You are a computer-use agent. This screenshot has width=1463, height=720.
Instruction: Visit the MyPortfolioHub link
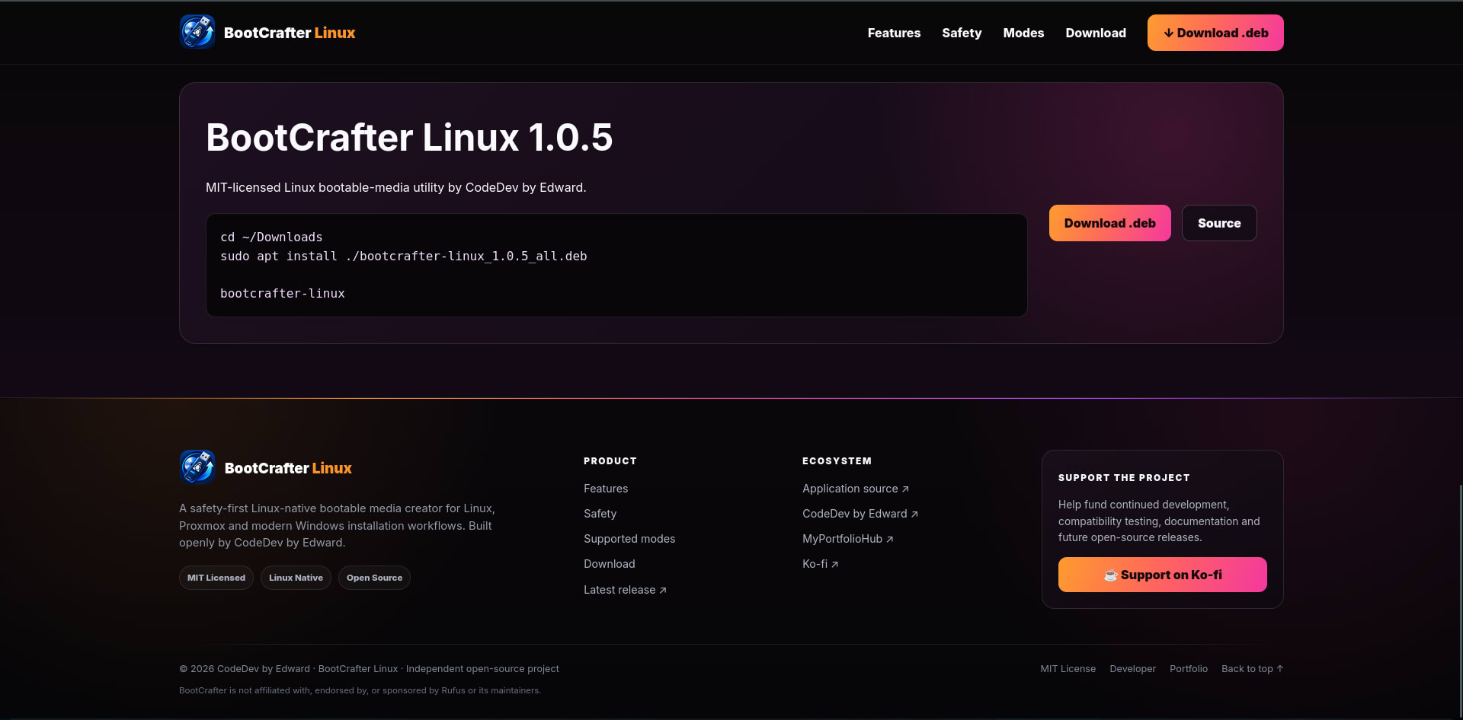tap(848, 539)
